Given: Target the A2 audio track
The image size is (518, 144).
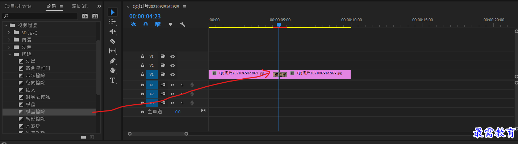Looking at the screenshot, I should [x=152, y=94].
